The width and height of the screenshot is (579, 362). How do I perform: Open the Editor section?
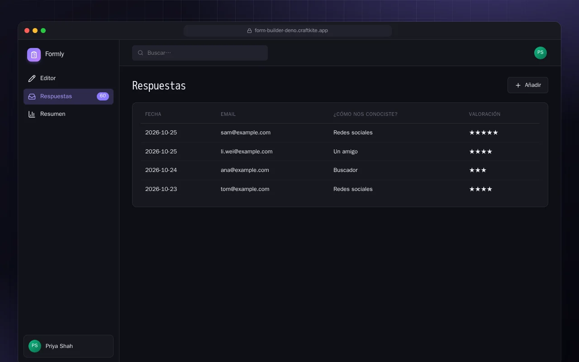pos(68,78)
